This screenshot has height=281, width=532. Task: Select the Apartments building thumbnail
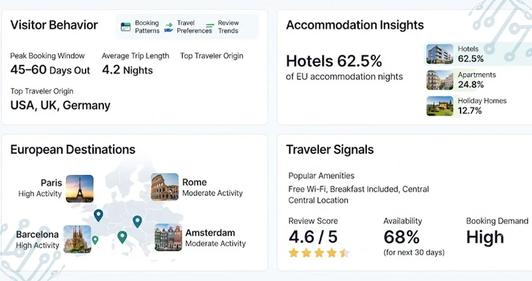point(440,80)
